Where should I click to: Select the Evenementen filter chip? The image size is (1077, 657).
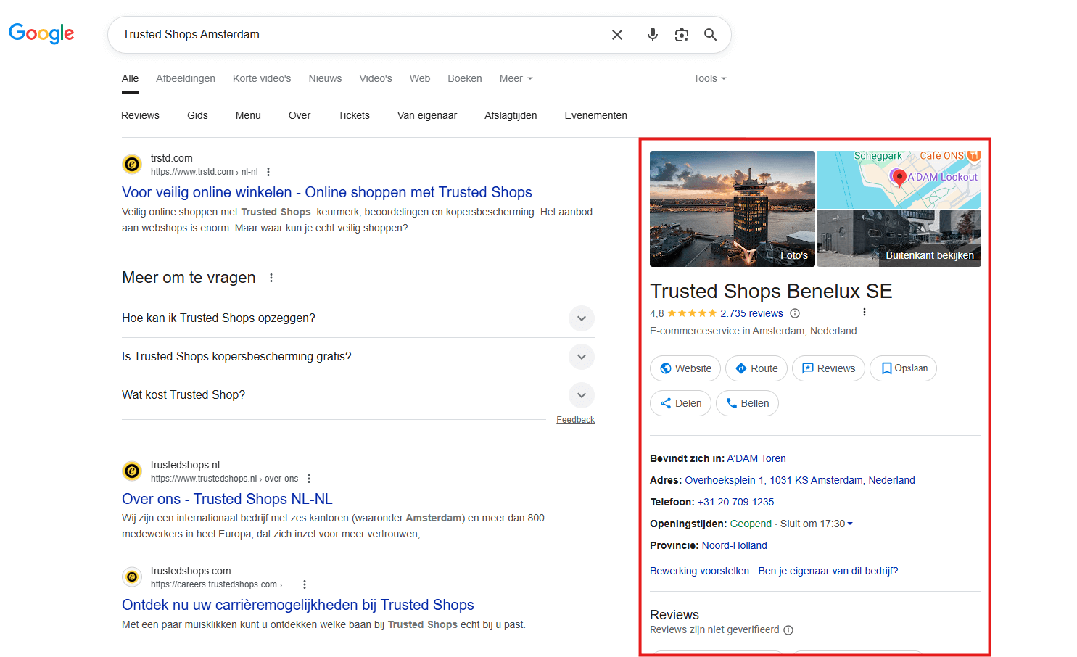tap(596, 115)
